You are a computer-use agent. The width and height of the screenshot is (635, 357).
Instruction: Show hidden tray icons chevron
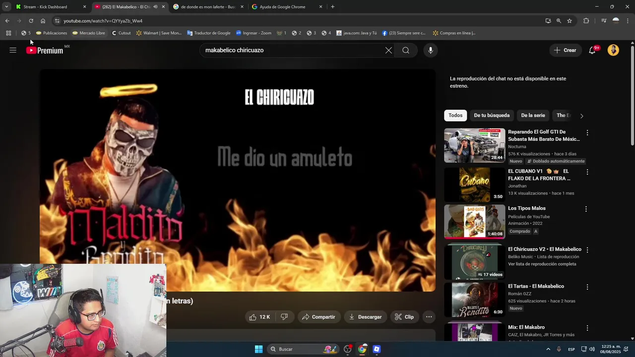click(548, 349)
